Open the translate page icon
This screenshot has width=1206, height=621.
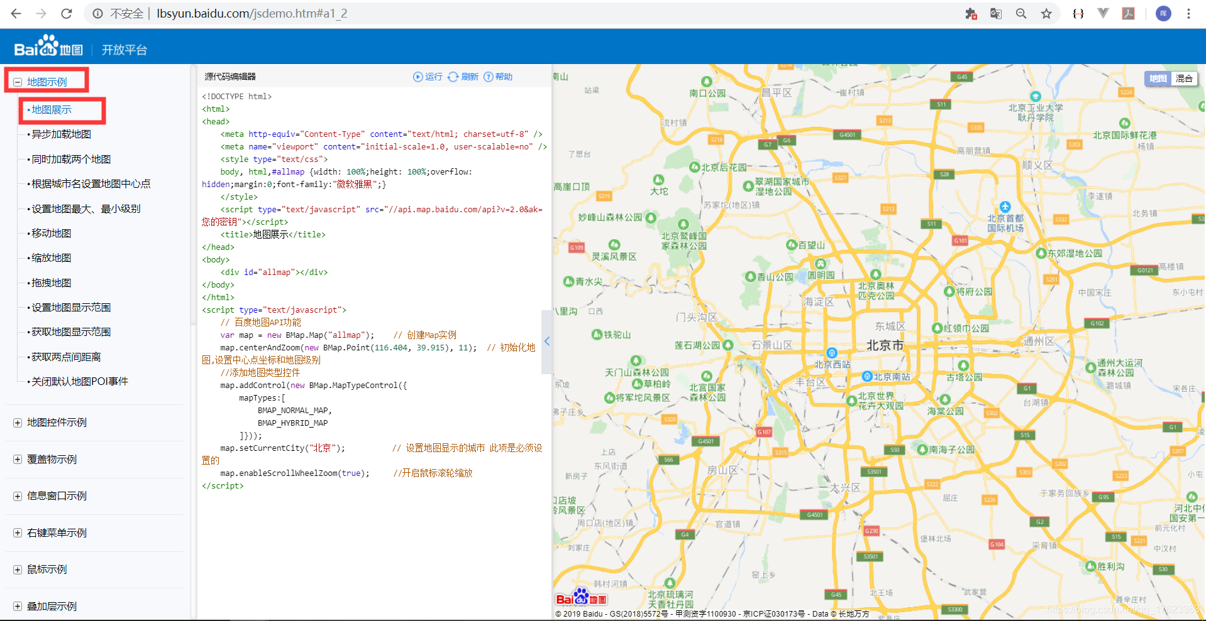(x=996, y=13)
